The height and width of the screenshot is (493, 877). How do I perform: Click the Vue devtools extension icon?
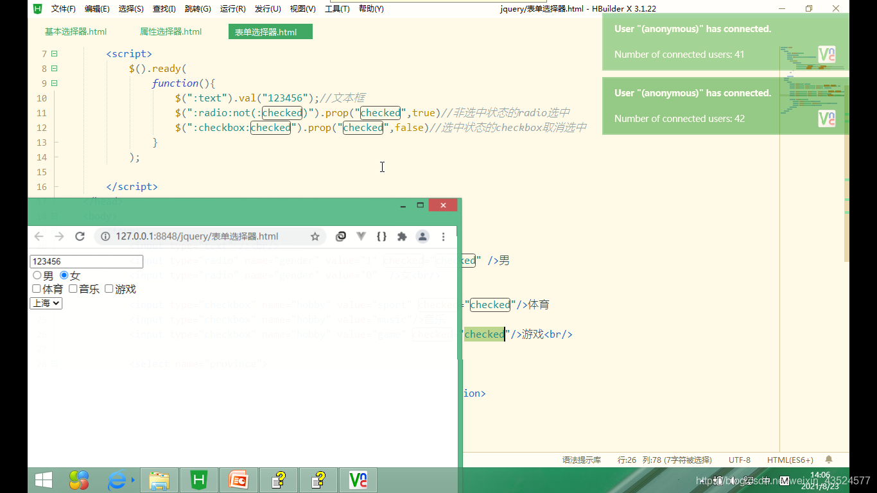coord(361,236)
